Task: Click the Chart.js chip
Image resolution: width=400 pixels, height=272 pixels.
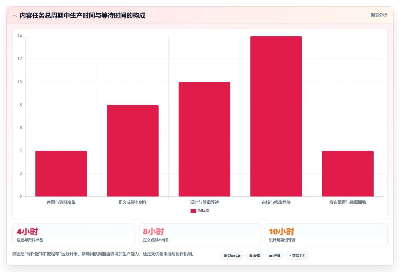Action: pos(232,255)
